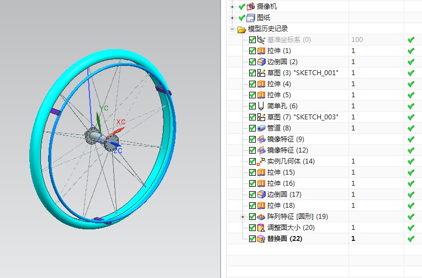The width and height of the screenshot is (422, 278).
Task: Uncheck the 基准坐标系 (0) feature checkbox
Action: 252,40
